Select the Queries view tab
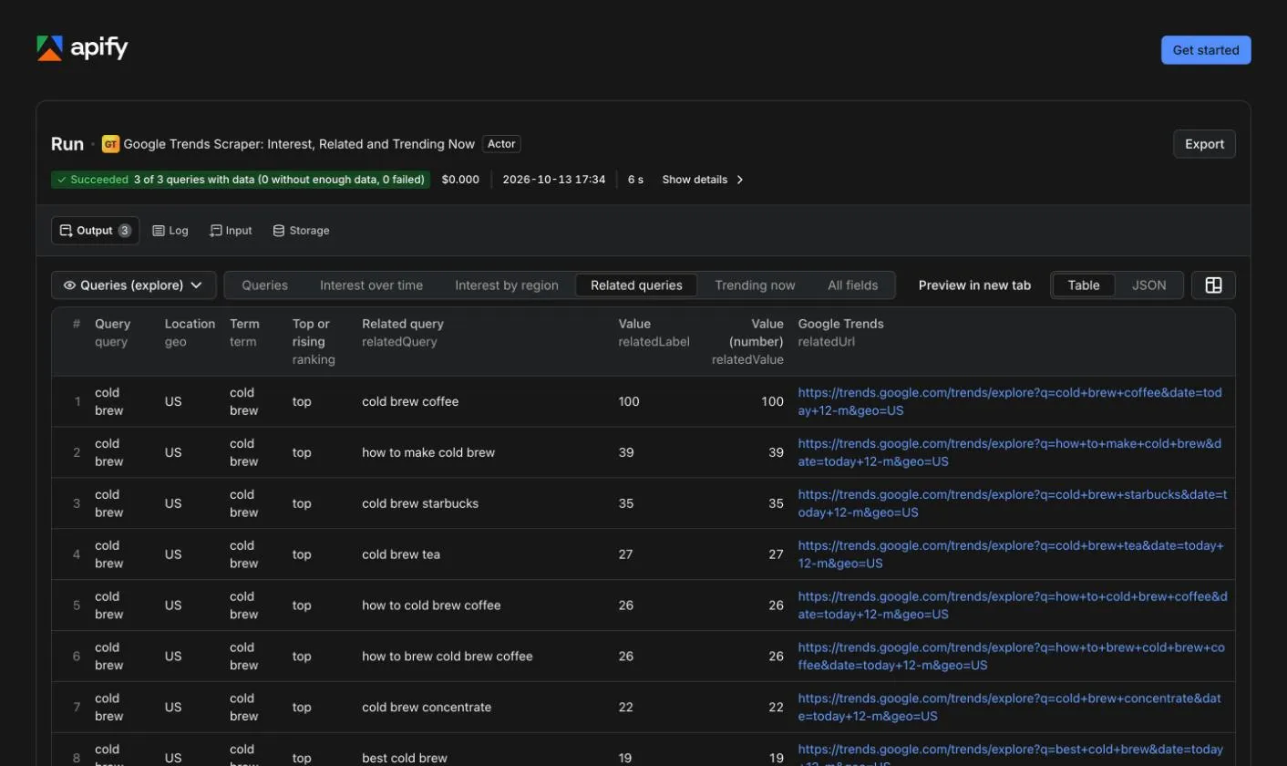1287x766 pixels. click(264, 285)
